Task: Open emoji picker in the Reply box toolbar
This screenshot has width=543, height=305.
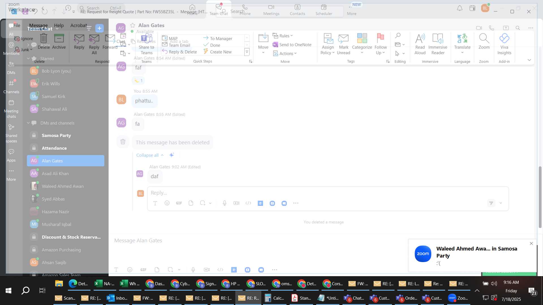Action: click(x=167, y=203)
